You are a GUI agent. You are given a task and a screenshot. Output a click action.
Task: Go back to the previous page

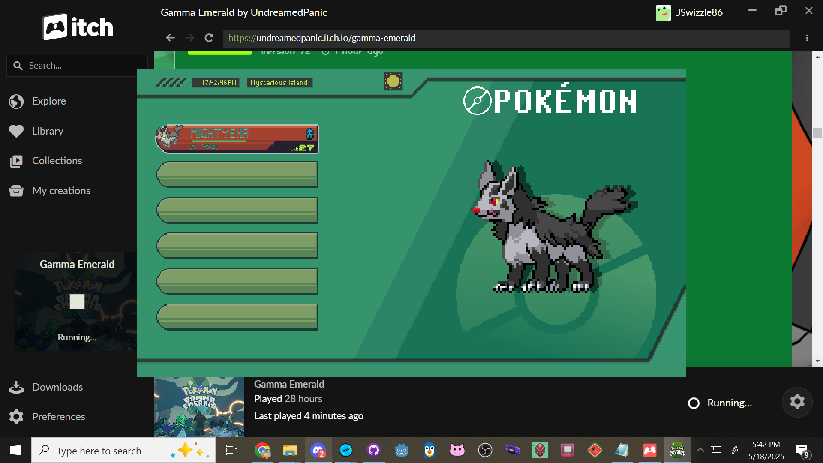point(171,38)
